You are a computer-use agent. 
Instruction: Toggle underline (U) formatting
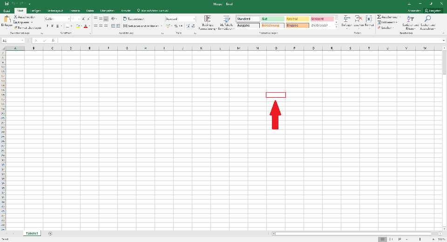click(57, 26)
